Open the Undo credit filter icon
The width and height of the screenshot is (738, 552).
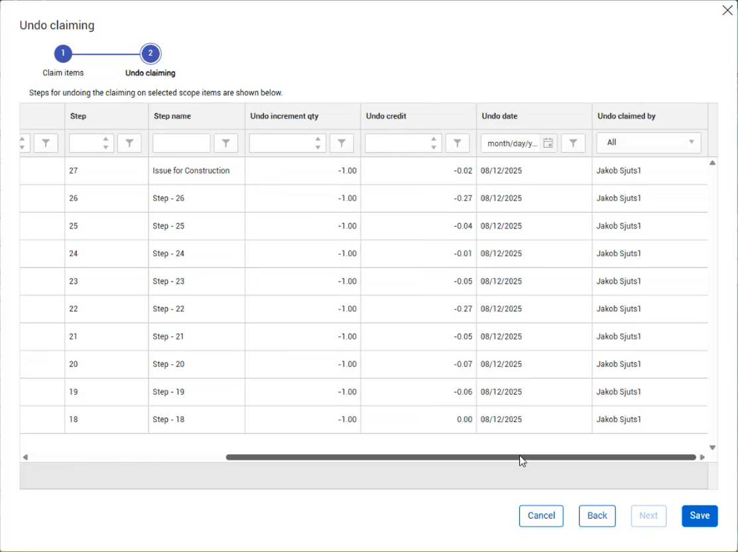(458, 143)
